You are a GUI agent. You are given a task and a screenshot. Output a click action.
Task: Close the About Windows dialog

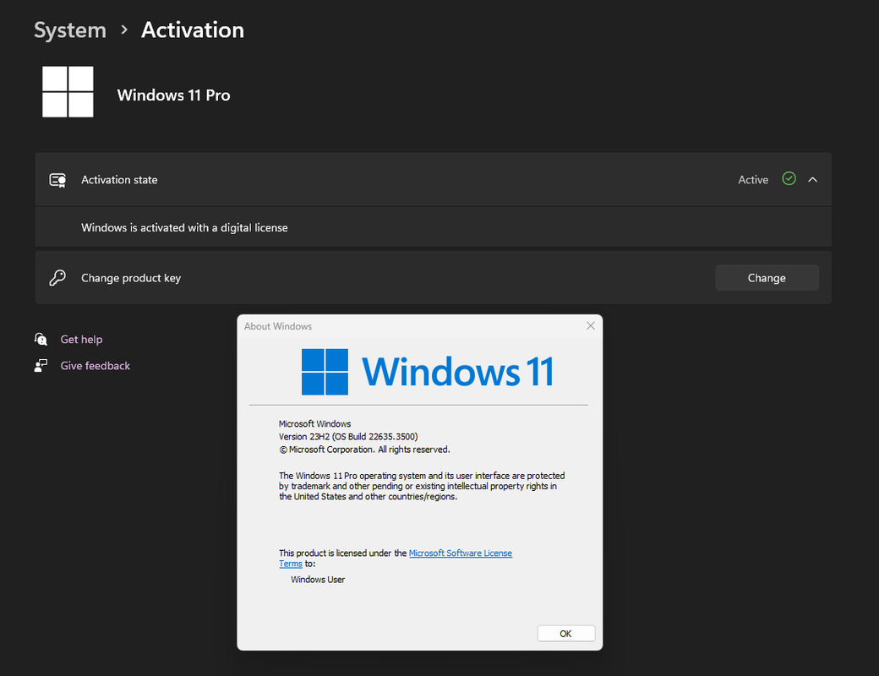pyautogui.click(x=590, y=325)
